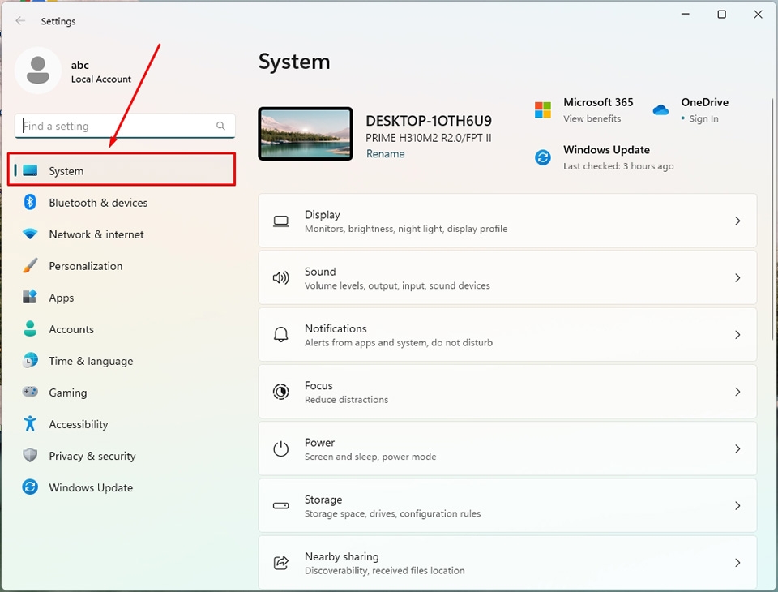Click the desktop wallpaper thumbnail
778x592 pixels.
306,134
